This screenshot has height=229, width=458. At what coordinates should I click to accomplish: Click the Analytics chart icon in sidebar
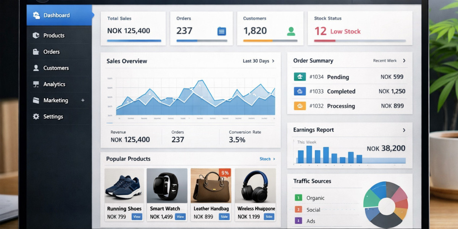point(36,84)
